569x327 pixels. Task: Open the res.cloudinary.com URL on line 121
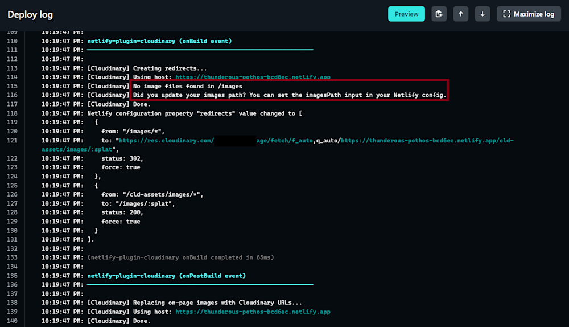(165, 140)
